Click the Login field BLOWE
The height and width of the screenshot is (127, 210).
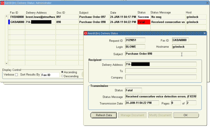pyautogui.click(x=135, y=47)
